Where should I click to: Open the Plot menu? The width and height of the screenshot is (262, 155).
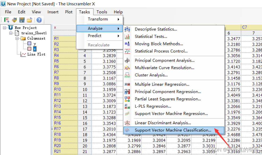69,12
